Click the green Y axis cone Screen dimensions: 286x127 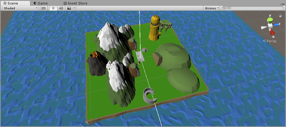(269, 20)
